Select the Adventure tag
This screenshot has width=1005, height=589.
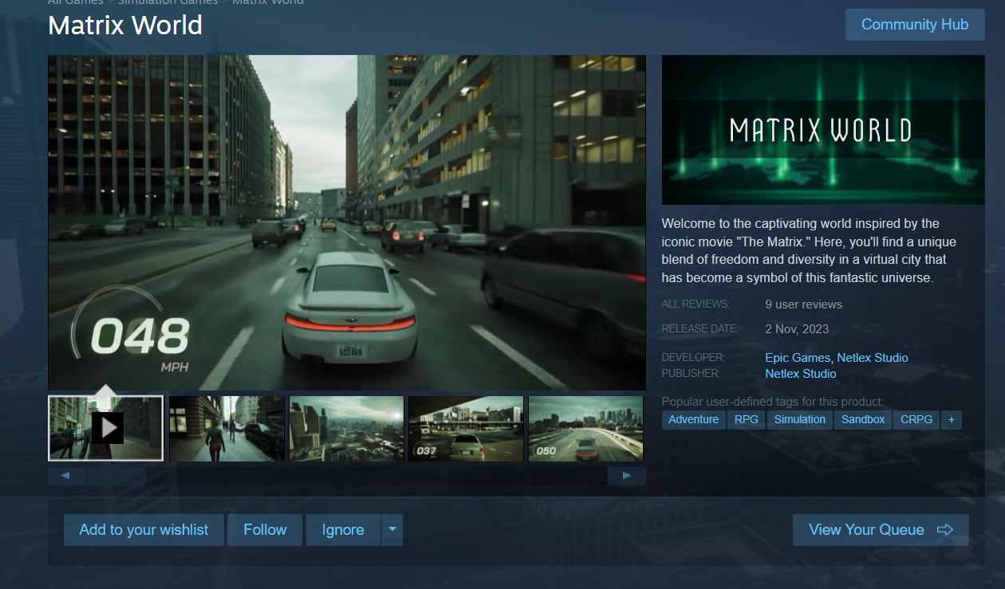693,419
